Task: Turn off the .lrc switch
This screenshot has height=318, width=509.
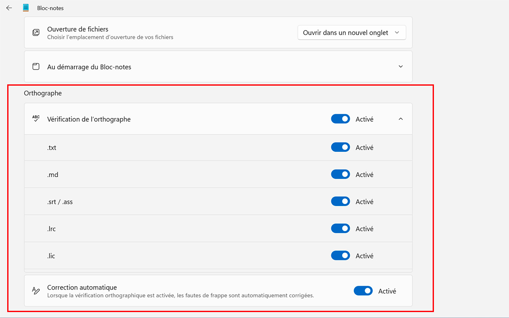Action: (340, 229)
